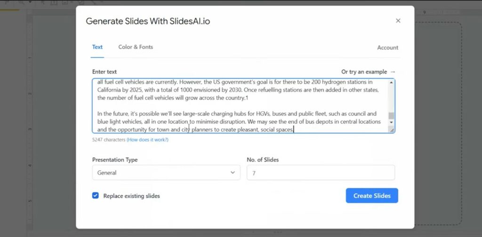Click the scrollbar track above the thumb
Viewport: 482px width, 237px height.
point(391,98)
